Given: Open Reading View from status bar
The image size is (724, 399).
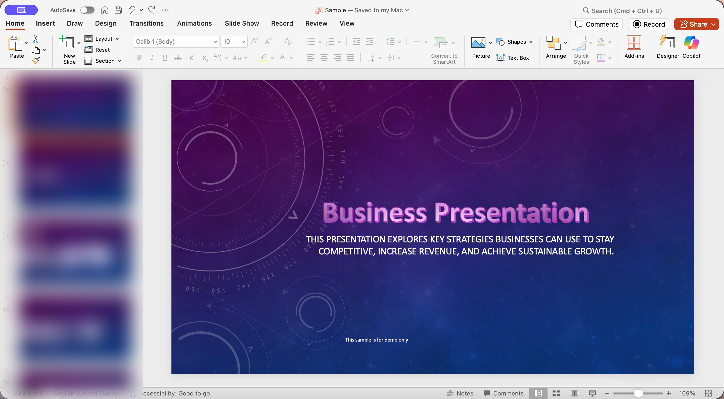Looking at the screenshot, I should coord(574,393).
